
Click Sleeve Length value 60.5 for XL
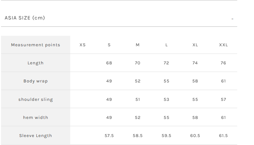(x=195, y=136)
